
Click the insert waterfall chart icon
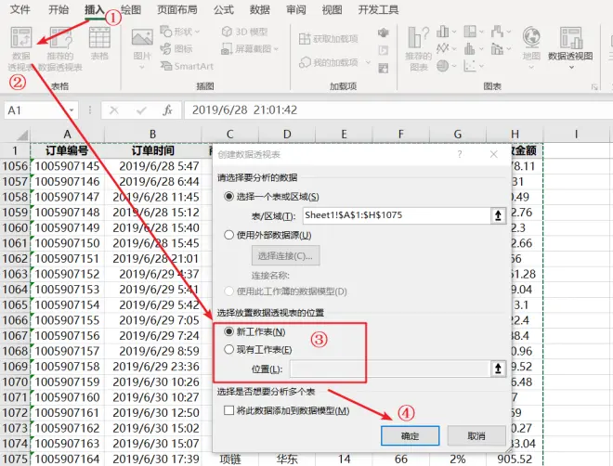(x=497, y=32)
